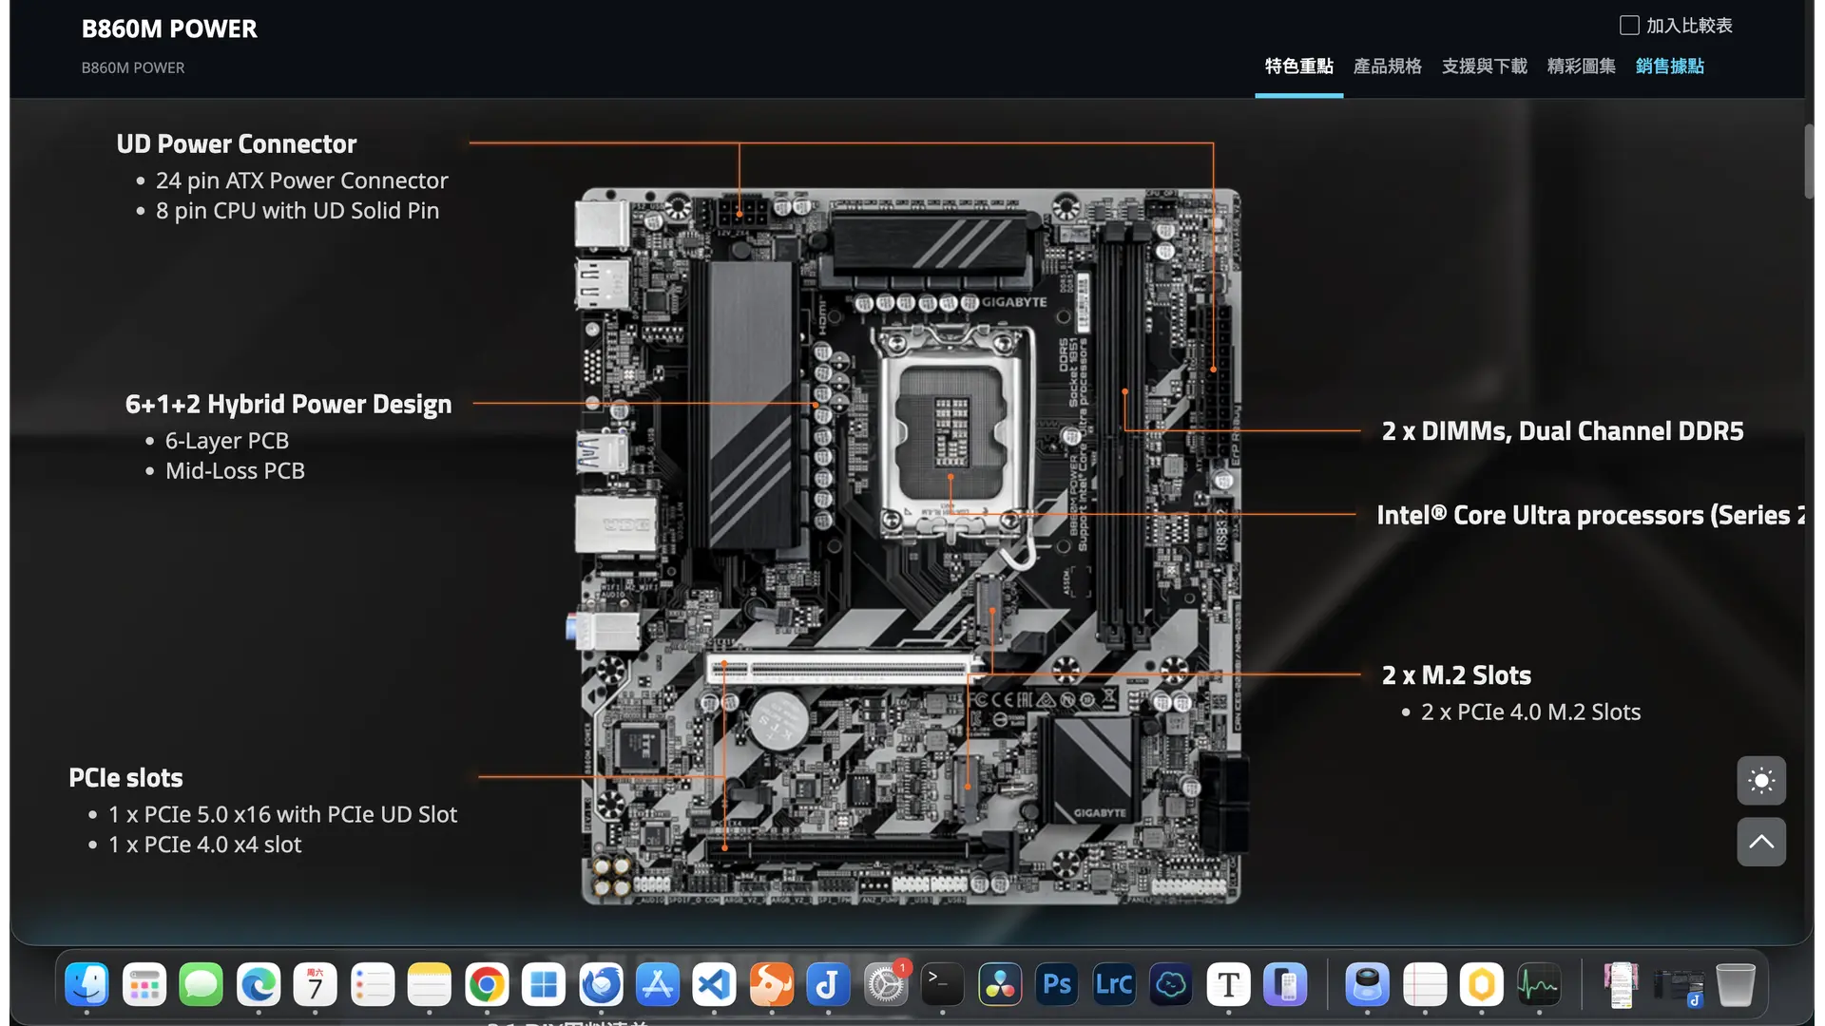Click the B860M POWER product title
The height and width of the screenshot is (1026, 1825).
[x=169, y=28]
